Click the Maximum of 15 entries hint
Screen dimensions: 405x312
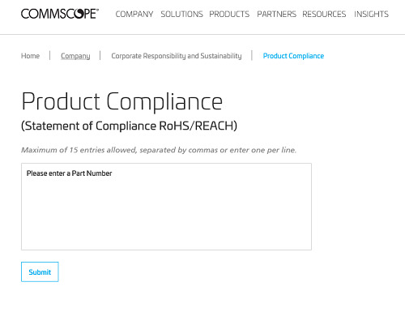click(159, 150)
